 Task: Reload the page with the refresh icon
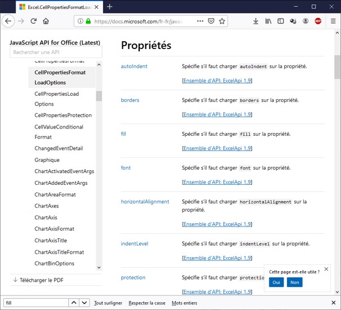(x=33, y=21)
